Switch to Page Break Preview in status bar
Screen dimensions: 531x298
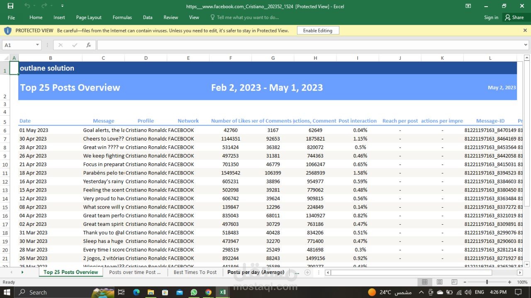[x=455, y=282]
